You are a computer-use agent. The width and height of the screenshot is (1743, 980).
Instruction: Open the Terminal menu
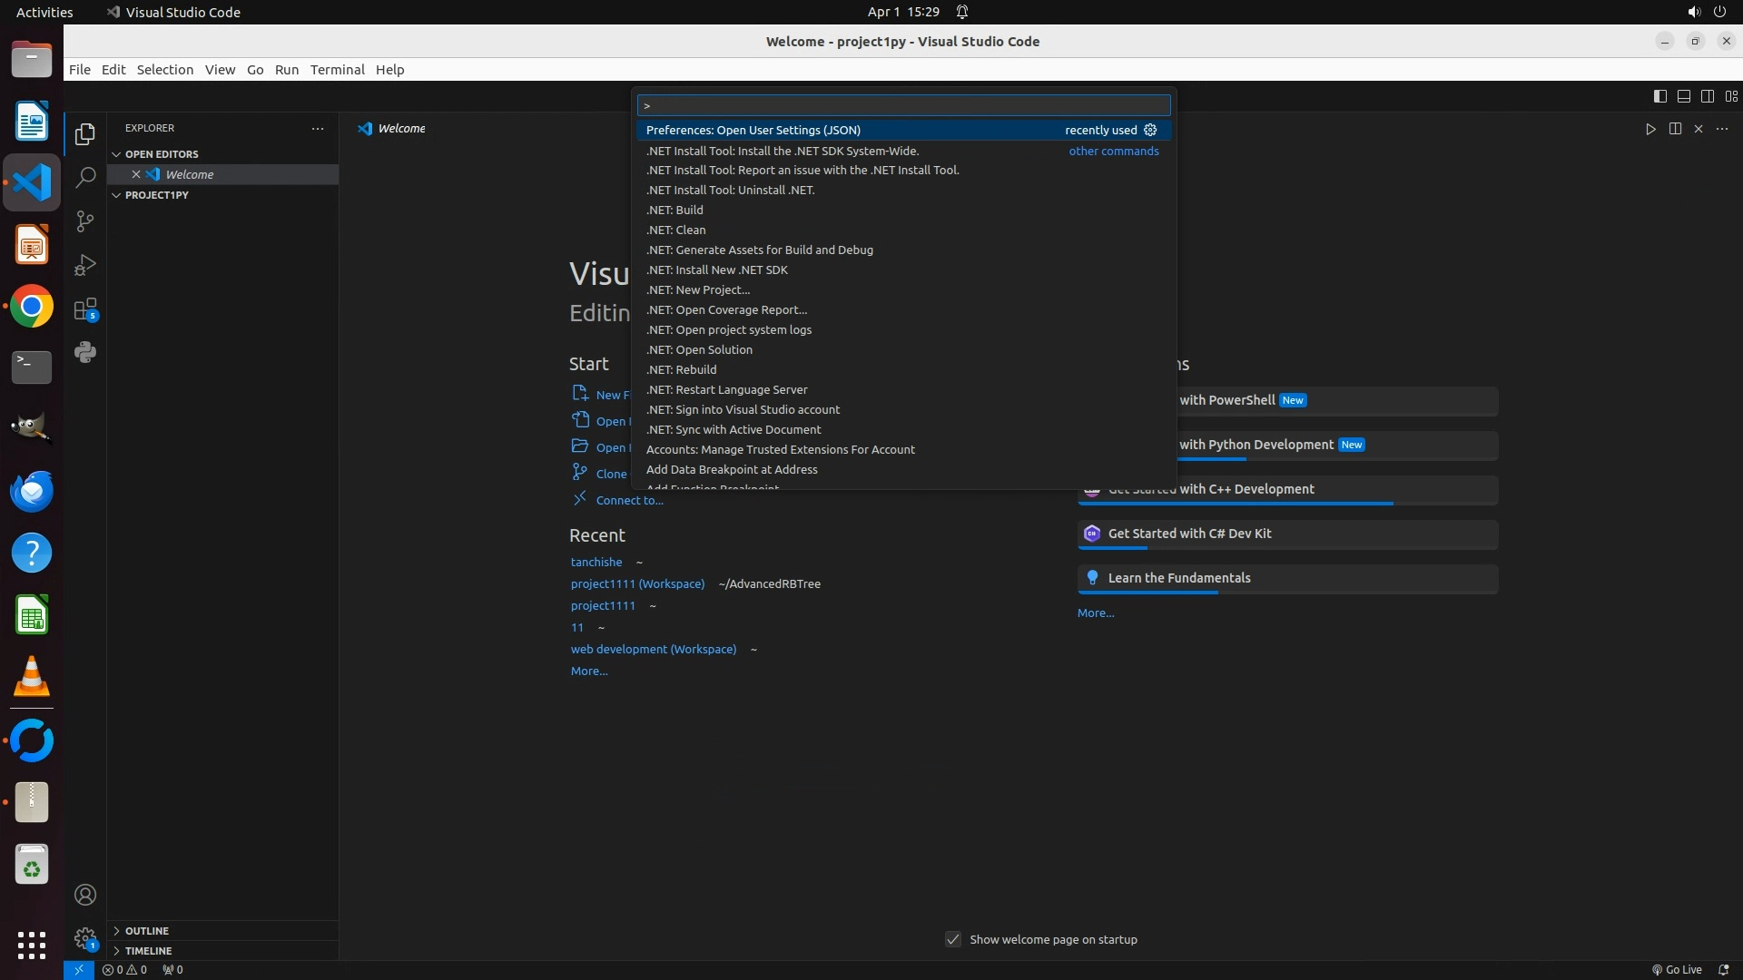pos(337,70)
